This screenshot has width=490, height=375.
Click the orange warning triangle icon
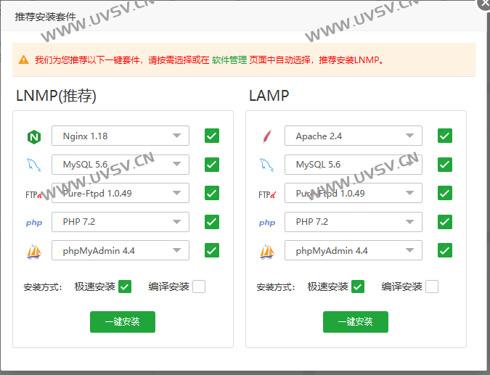tap(24, 59)
